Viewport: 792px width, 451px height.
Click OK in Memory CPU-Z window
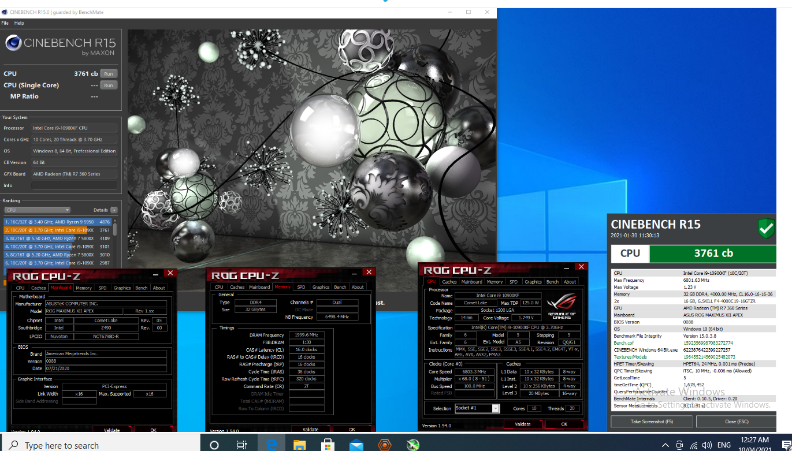(352, 429)
